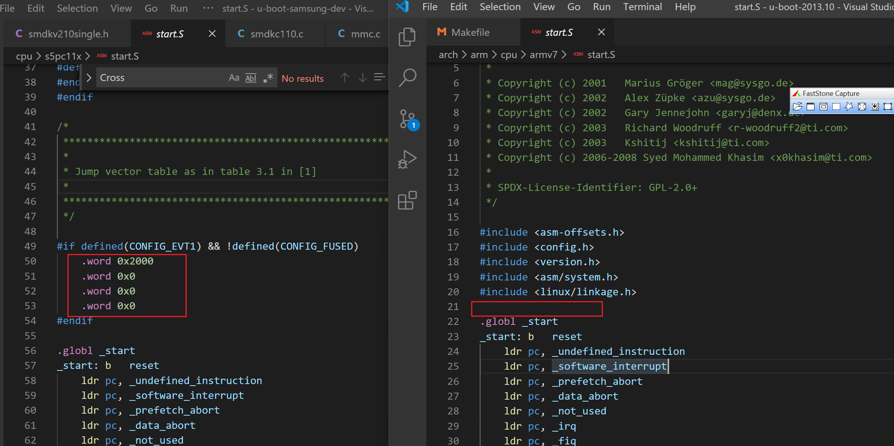Click start.S breadcrumb in right window
Screen dimensions: 894x446
click(601, 55)
